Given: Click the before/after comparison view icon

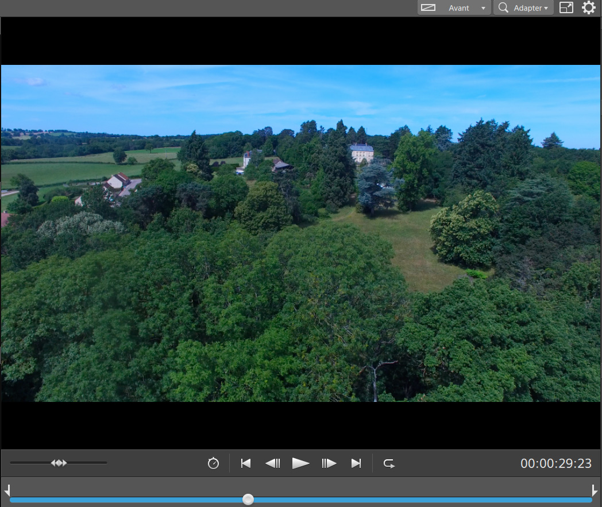Looking at the screenshot, I should tap(428, 8).
